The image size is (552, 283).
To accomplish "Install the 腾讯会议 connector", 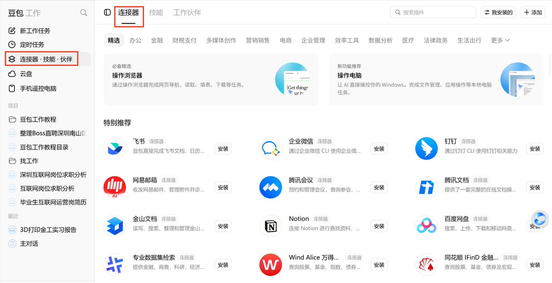I will point(379,187).
